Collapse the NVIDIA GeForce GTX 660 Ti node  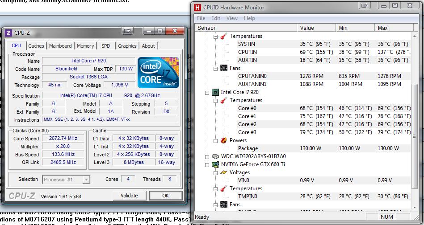click(x=207, y=165)
